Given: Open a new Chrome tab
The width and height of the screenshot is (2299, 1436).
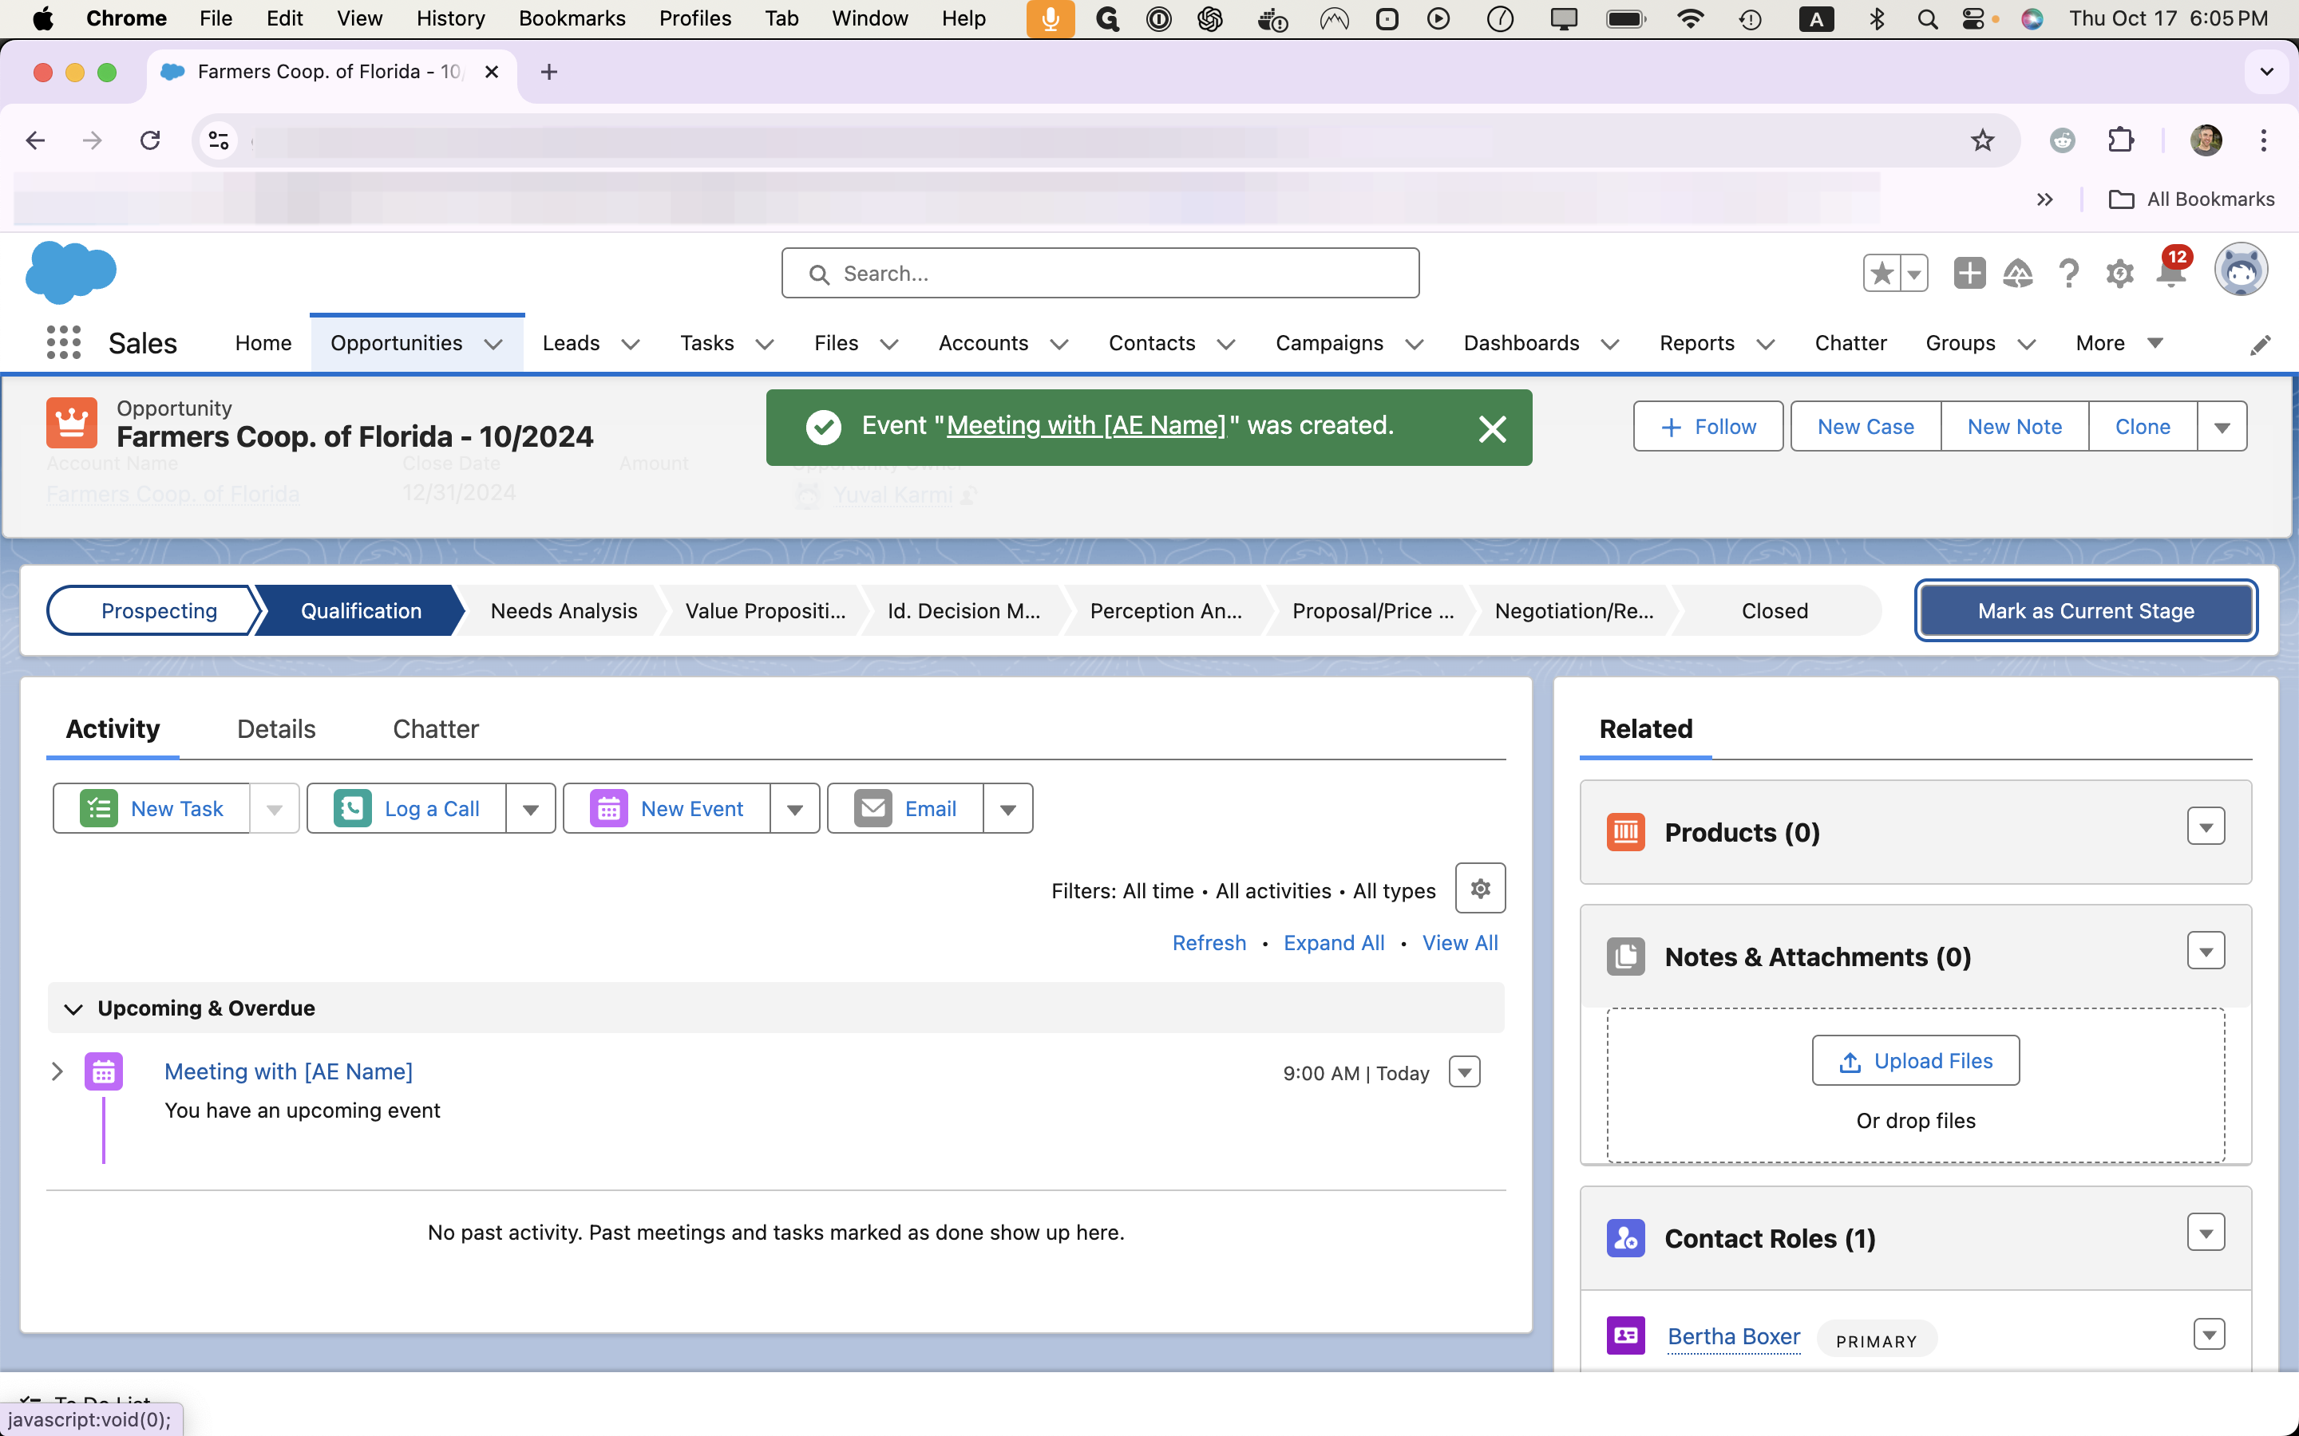Looking at the screenshot, I should [549, 72].
